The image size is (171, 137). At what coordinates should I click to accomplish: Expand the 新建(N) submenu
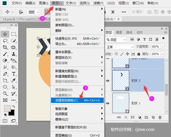[x=77, y=9]
